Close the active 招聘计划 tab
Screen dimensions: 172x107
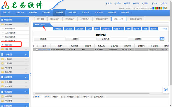pyautogui.click(x=122, y=19)
